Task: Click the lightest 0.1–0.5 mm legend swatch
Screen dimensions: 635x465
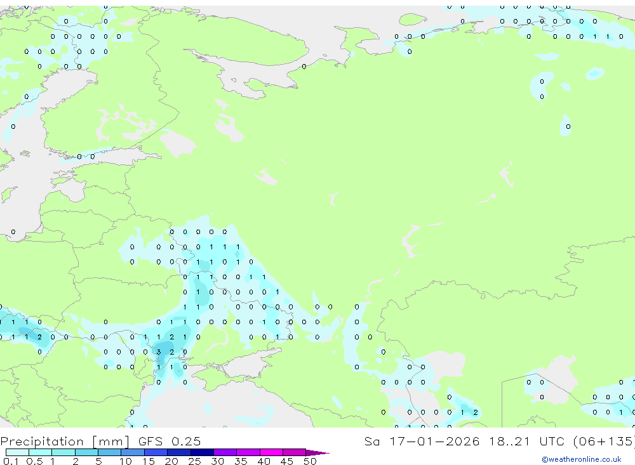Action: tap(17, 452)
